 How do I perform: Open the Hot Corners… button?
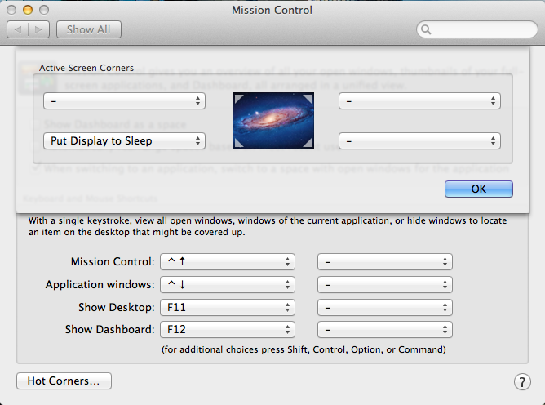pos(64,381)
